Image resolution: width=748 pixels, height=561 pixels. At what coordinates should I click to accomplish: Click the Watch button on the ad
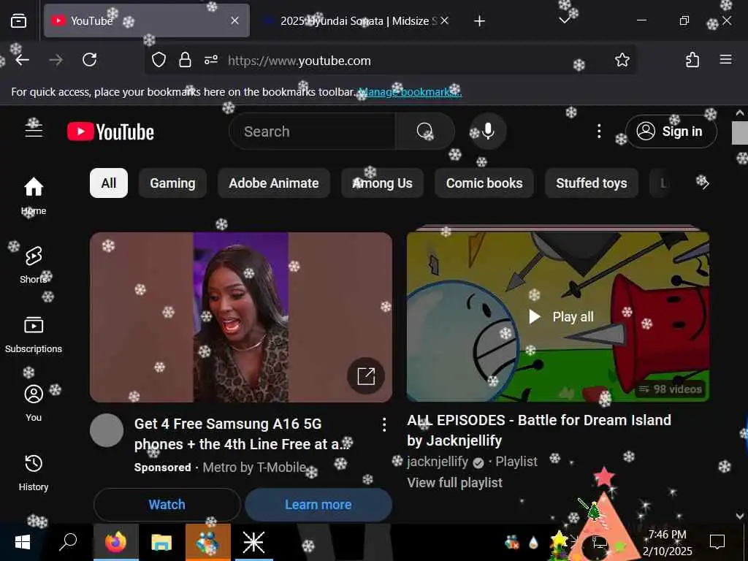[x=167, y=505]
